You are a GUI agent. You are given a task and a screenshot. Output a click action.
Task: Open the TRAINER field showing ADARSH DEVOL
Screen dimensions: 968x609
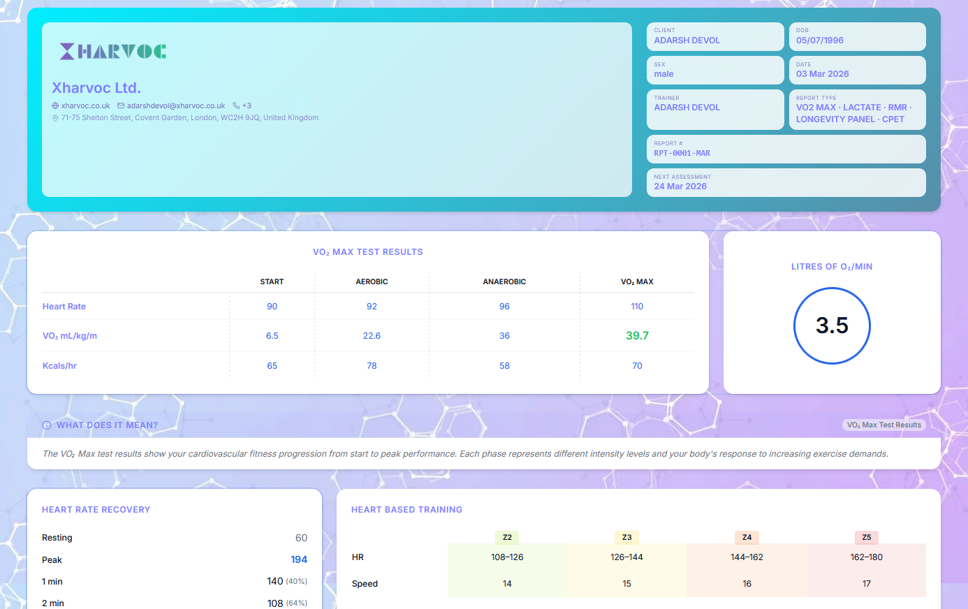click(x=715, y=110)
